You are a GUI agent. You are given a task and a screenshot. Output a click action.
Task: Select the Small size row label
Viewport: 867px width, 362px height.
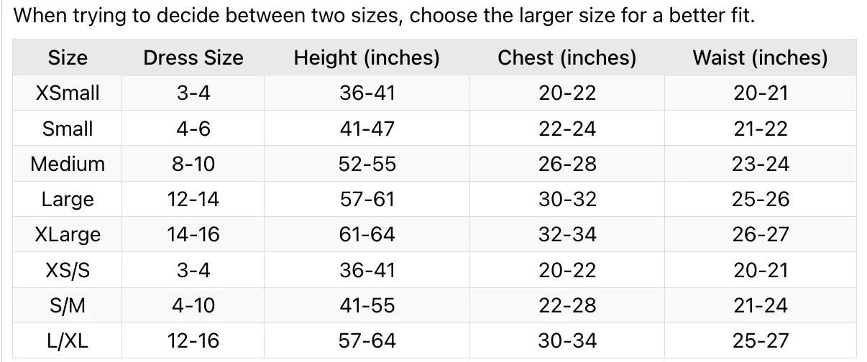tap(68, 129)
